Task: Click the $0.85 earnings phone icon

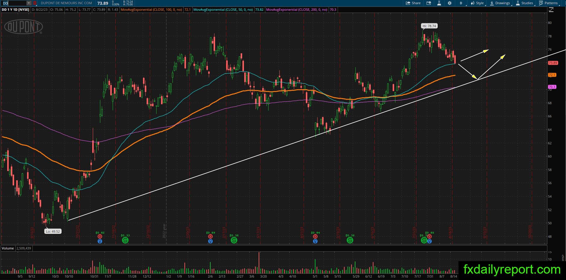Action: (x=429, y=236)
